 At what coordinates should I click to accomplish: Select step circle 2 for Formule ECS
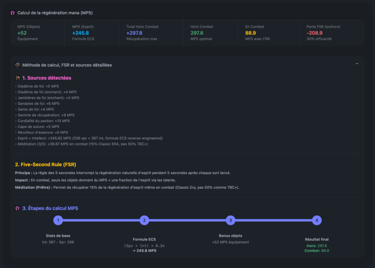click(x=144, y=220)
